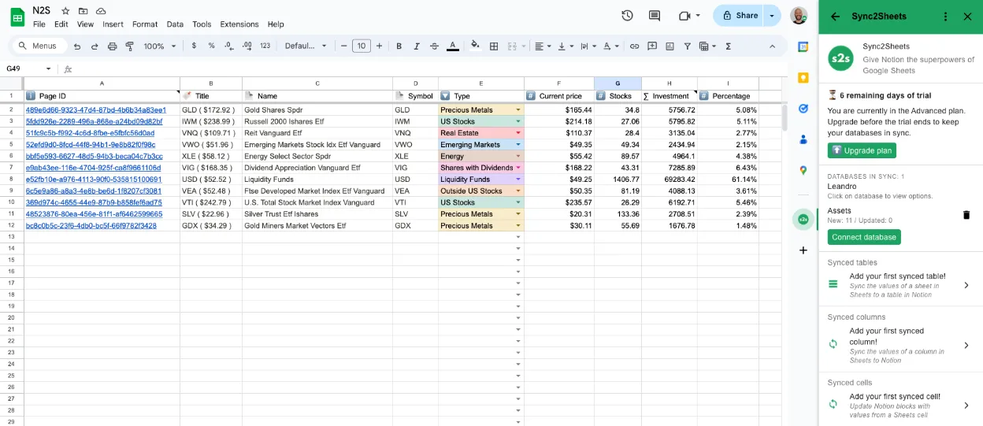983x426 pixels.
Task: Create a filter with the funnel icon
Action: [688, 46]
